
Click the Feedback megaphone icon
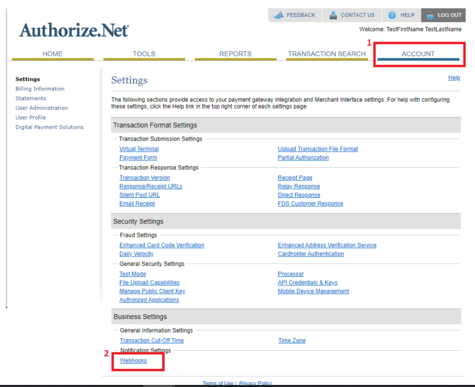pyautogui.click(x=279, y=15)
